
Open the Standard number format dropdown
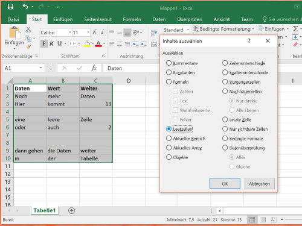pos(188,30)
